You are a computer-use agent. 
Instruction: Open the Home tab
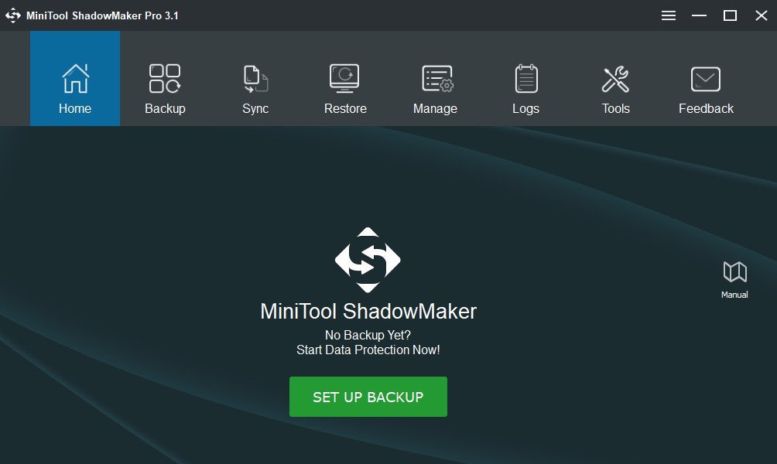tap(75, 78)
